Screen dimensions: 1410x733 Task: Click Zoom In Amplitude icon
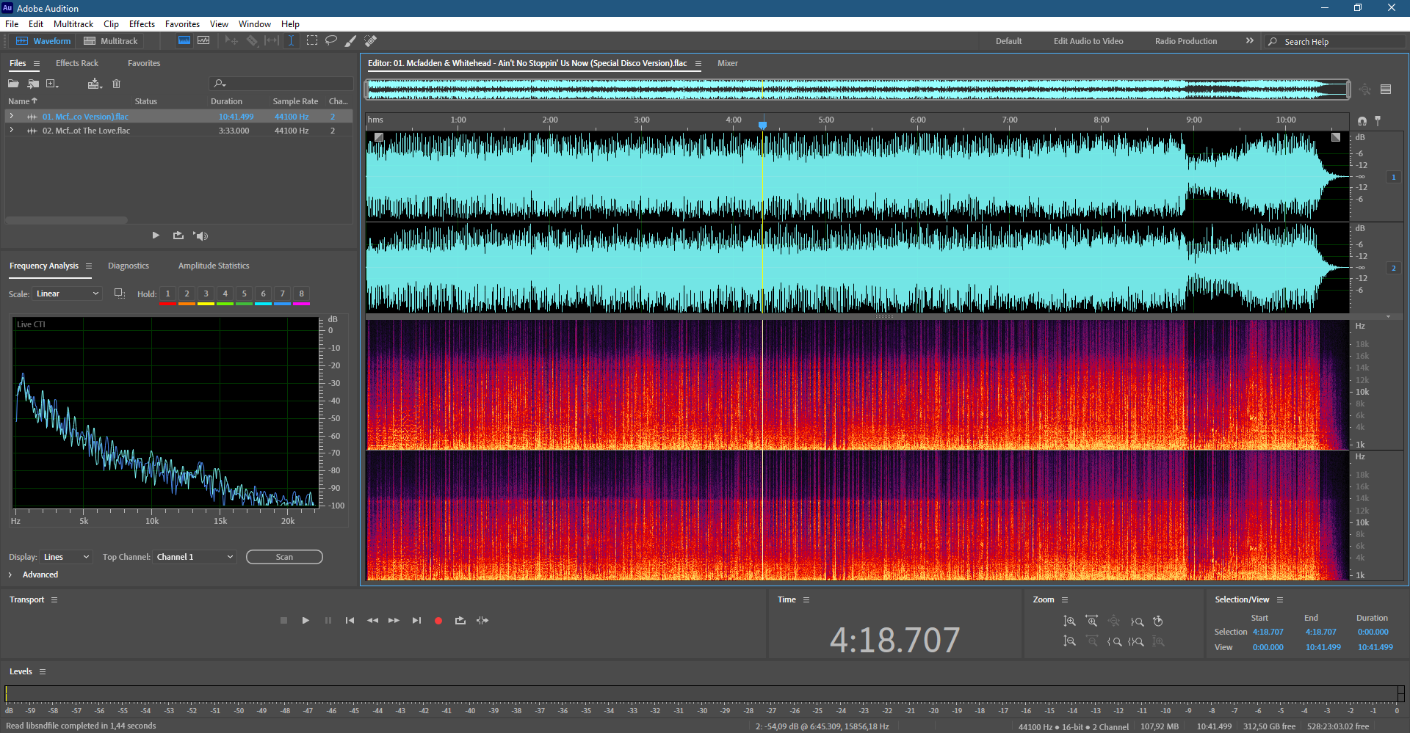click(x=1069, y=621)
